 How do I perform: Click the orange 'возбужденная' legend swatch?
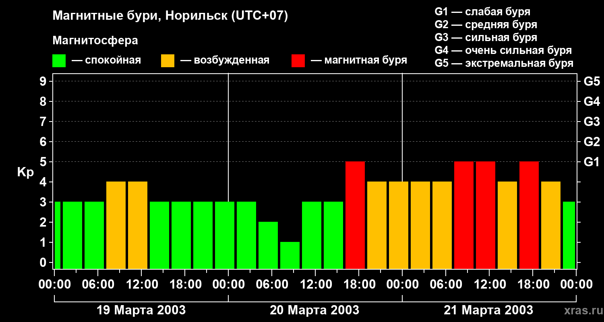(168, 61)
